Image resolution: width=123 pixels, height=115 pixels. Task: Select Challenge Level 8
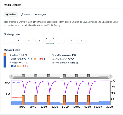71,41
